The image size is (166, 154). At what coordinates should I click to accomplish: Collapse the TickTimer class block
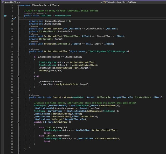pyautogui.click(x=18, y=16)
